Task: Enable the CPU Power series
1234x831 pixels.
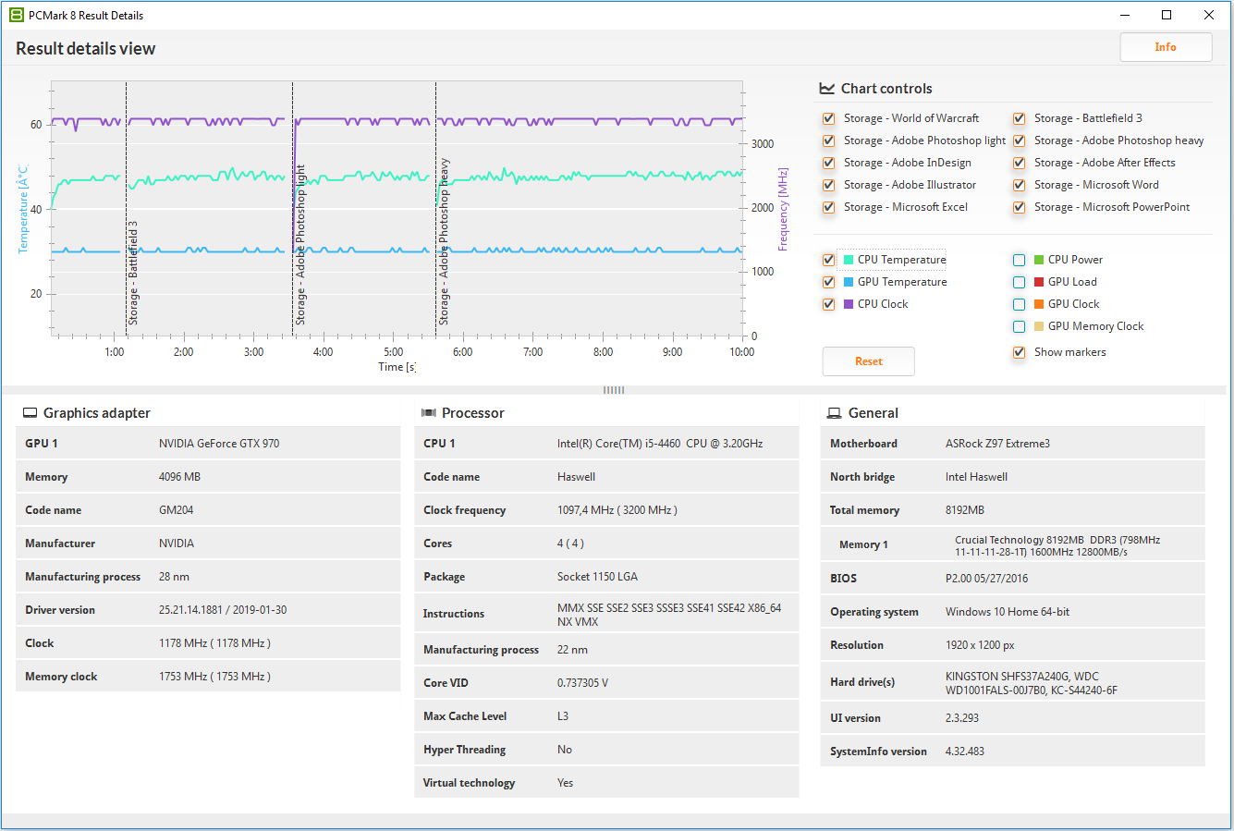Action: (1019, 260)
